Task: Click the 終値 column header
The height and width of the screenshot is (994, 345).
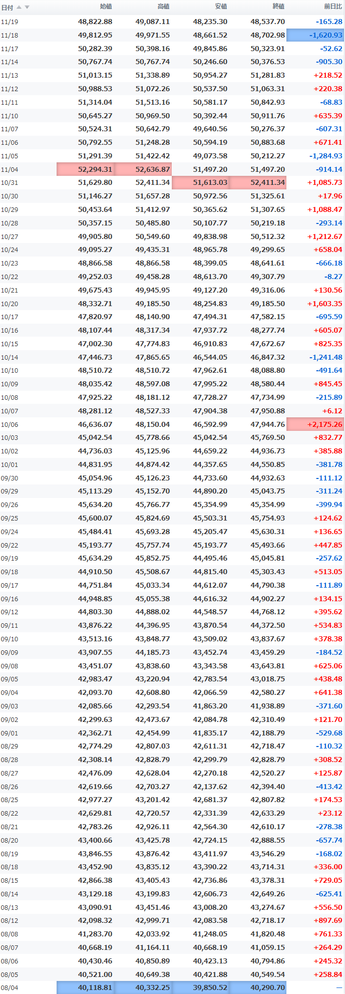Action: 279,7
